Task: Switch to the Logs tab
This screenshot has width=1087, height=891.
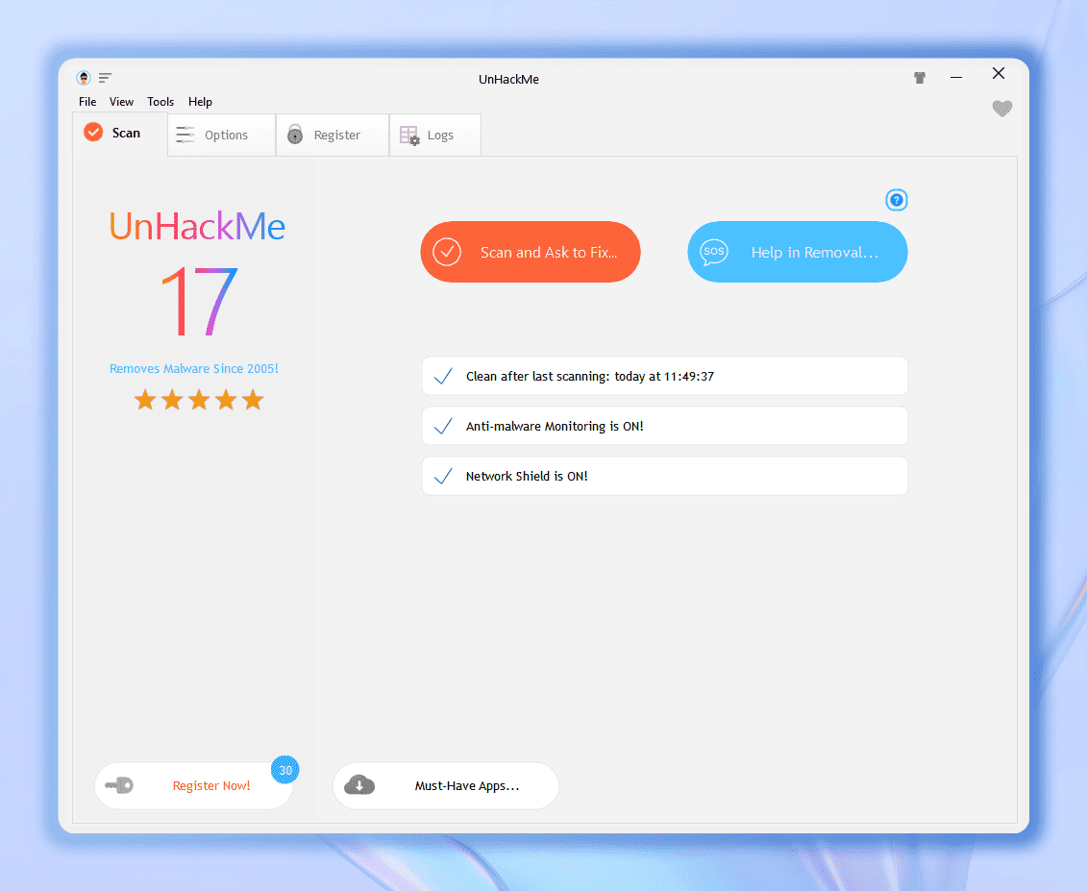Action: (435, 135)
